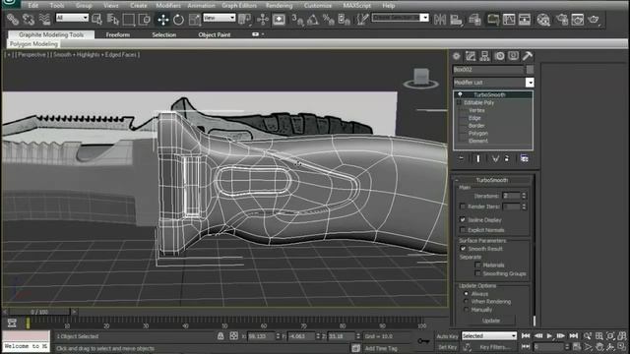
Task: Click the Unlink Selection tool
Action: pos(29,19)
